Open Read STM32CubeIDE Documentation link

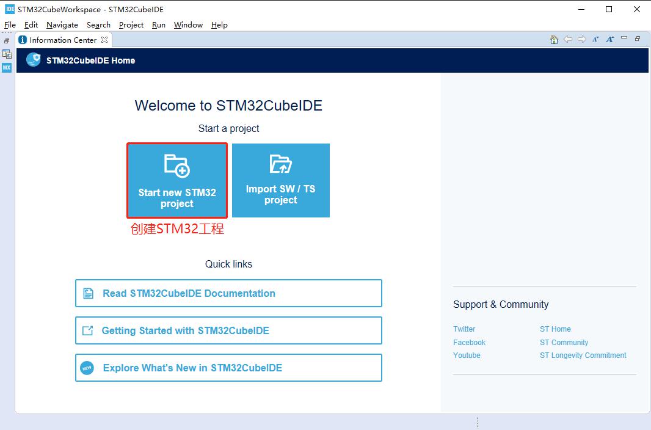point(228,293)
